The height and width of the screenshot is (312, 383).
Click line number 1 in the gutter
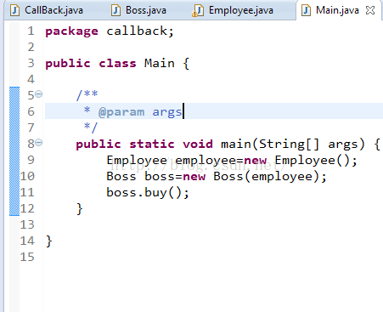pyautogui.click(x=31, y=31)
